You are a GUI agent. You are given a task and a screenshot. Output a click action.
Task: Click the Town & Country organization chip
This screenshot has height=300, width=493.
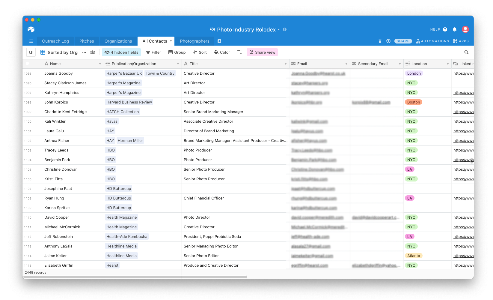[x=160, y=73]
